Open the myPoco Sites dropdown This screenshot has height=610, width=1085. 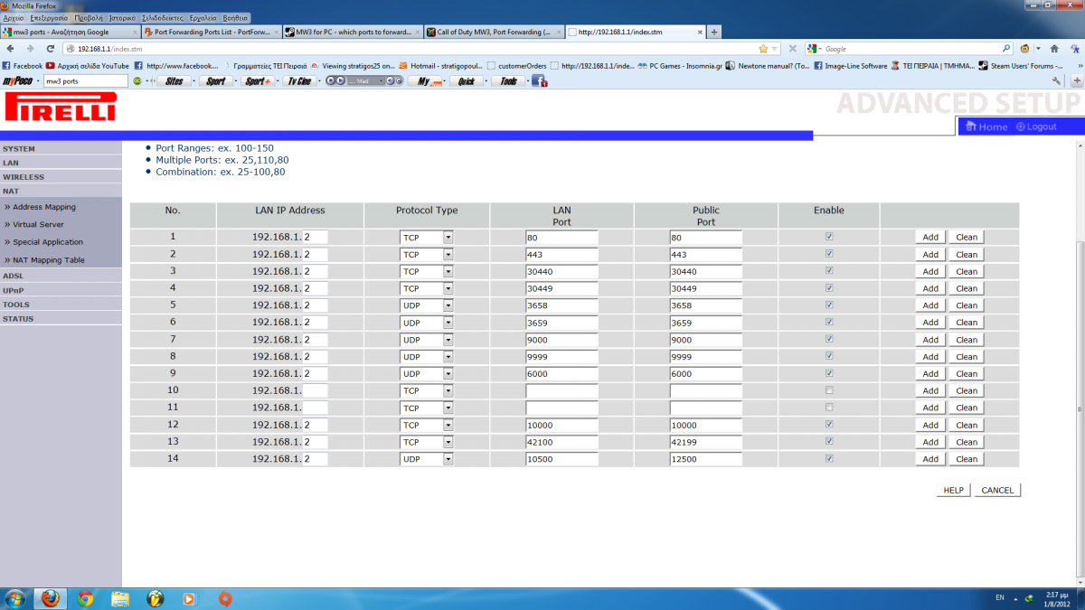point(175,81)
